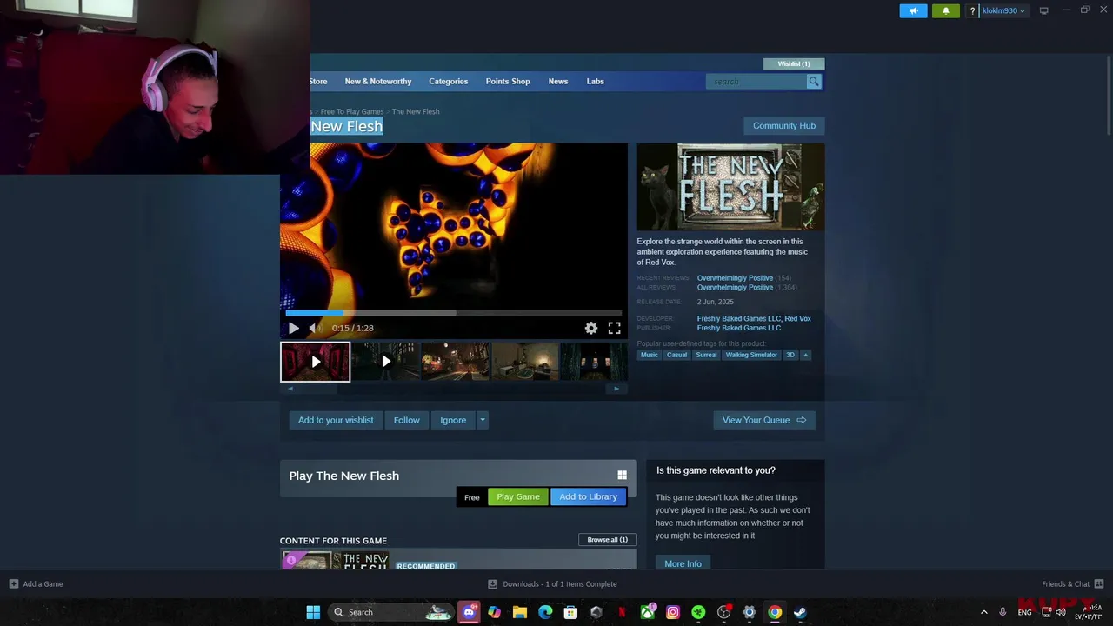Select the Music tag
Screen dimensions: 1113x626
650,355
